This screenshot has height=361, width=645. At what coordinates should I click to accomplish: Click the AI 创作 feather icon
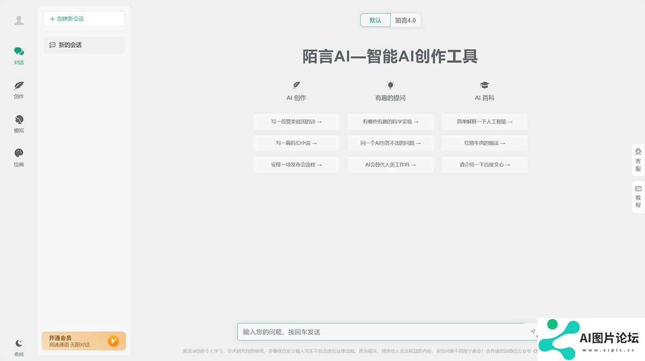pyautogui.click(x=296, y=85)
